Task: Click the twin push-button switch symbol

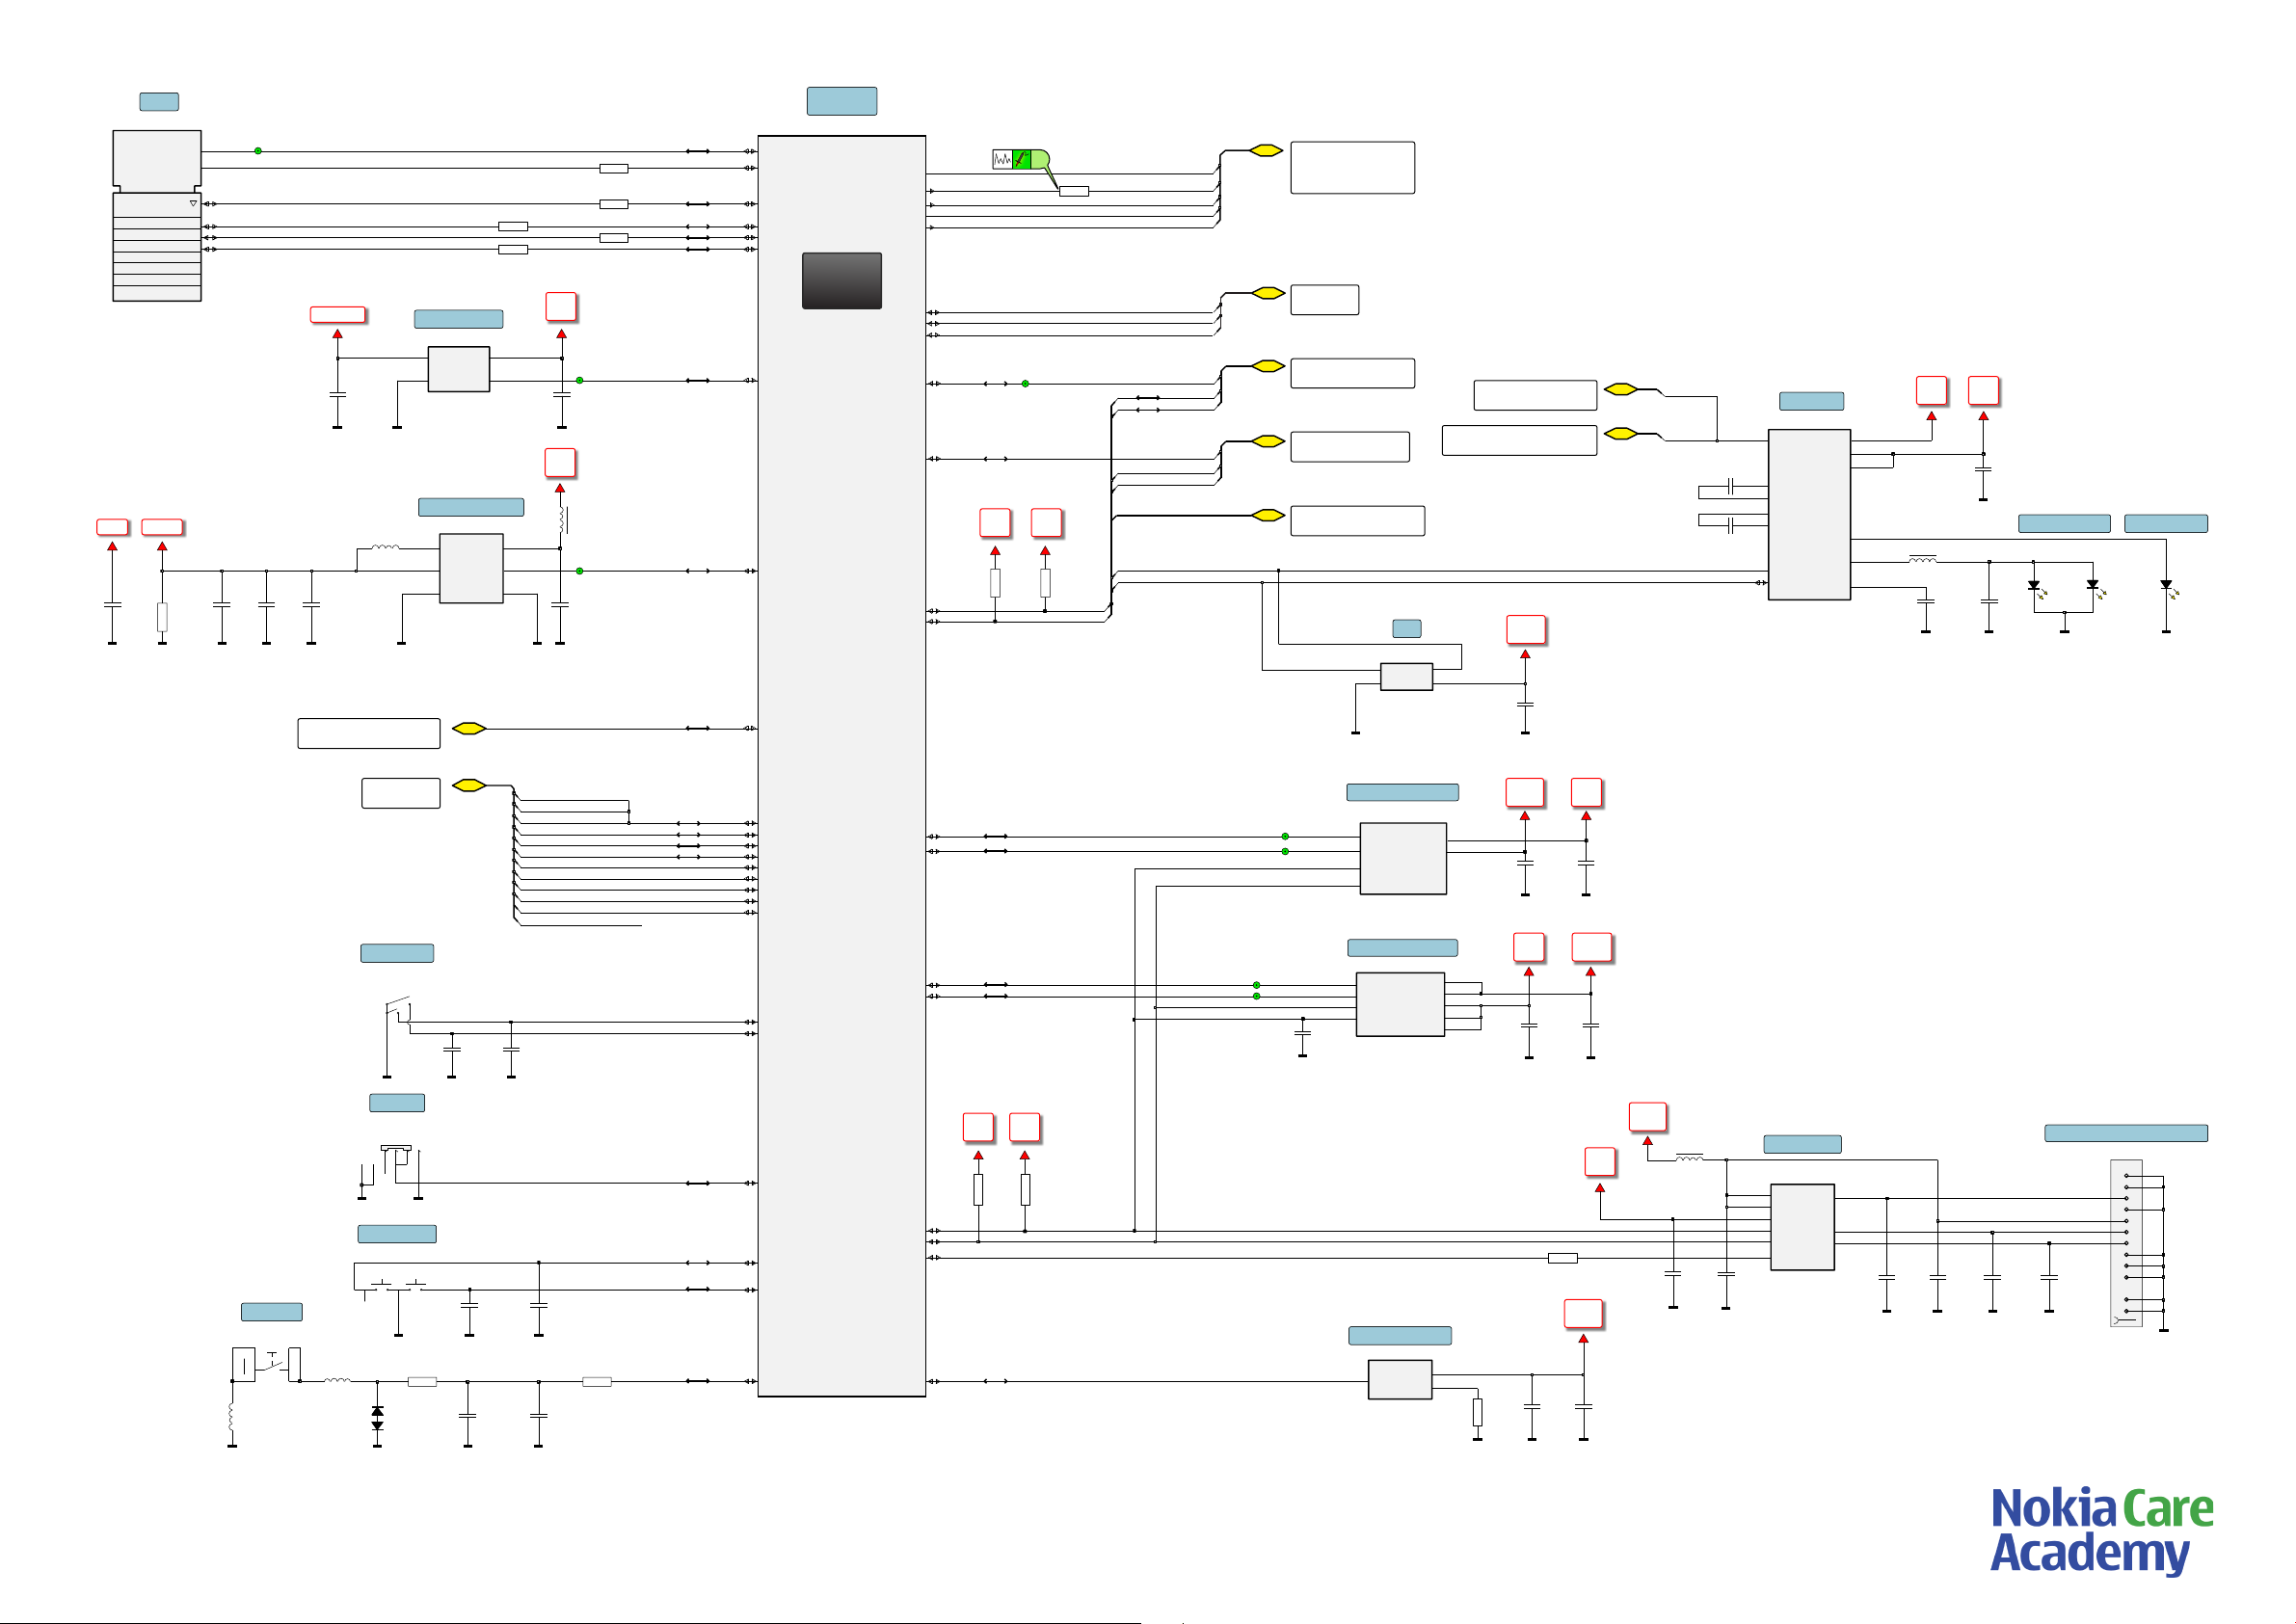Action: [x=398, y=1284]
